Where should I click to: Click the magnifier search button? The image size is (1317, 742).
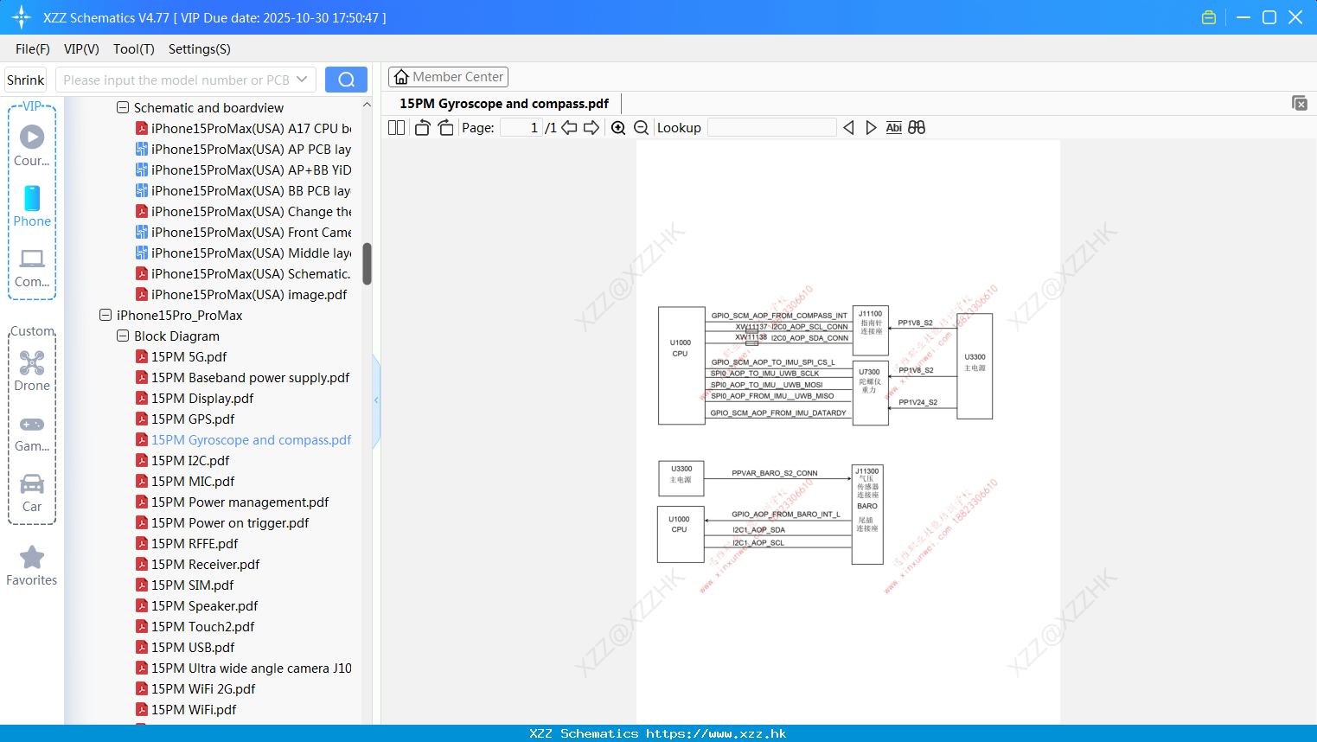[x=346, y=80]
